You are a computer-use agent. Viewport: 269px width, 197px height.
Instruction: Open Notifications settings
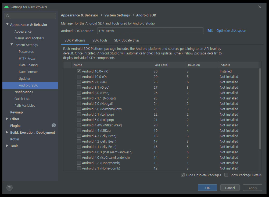pos(24,92)
